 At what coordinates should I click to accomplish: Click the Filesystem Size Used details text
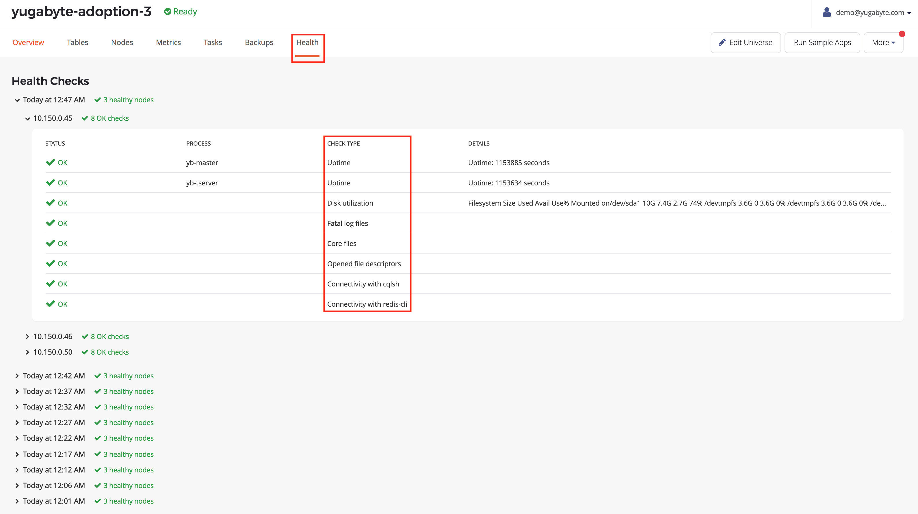tap(677, 203)
